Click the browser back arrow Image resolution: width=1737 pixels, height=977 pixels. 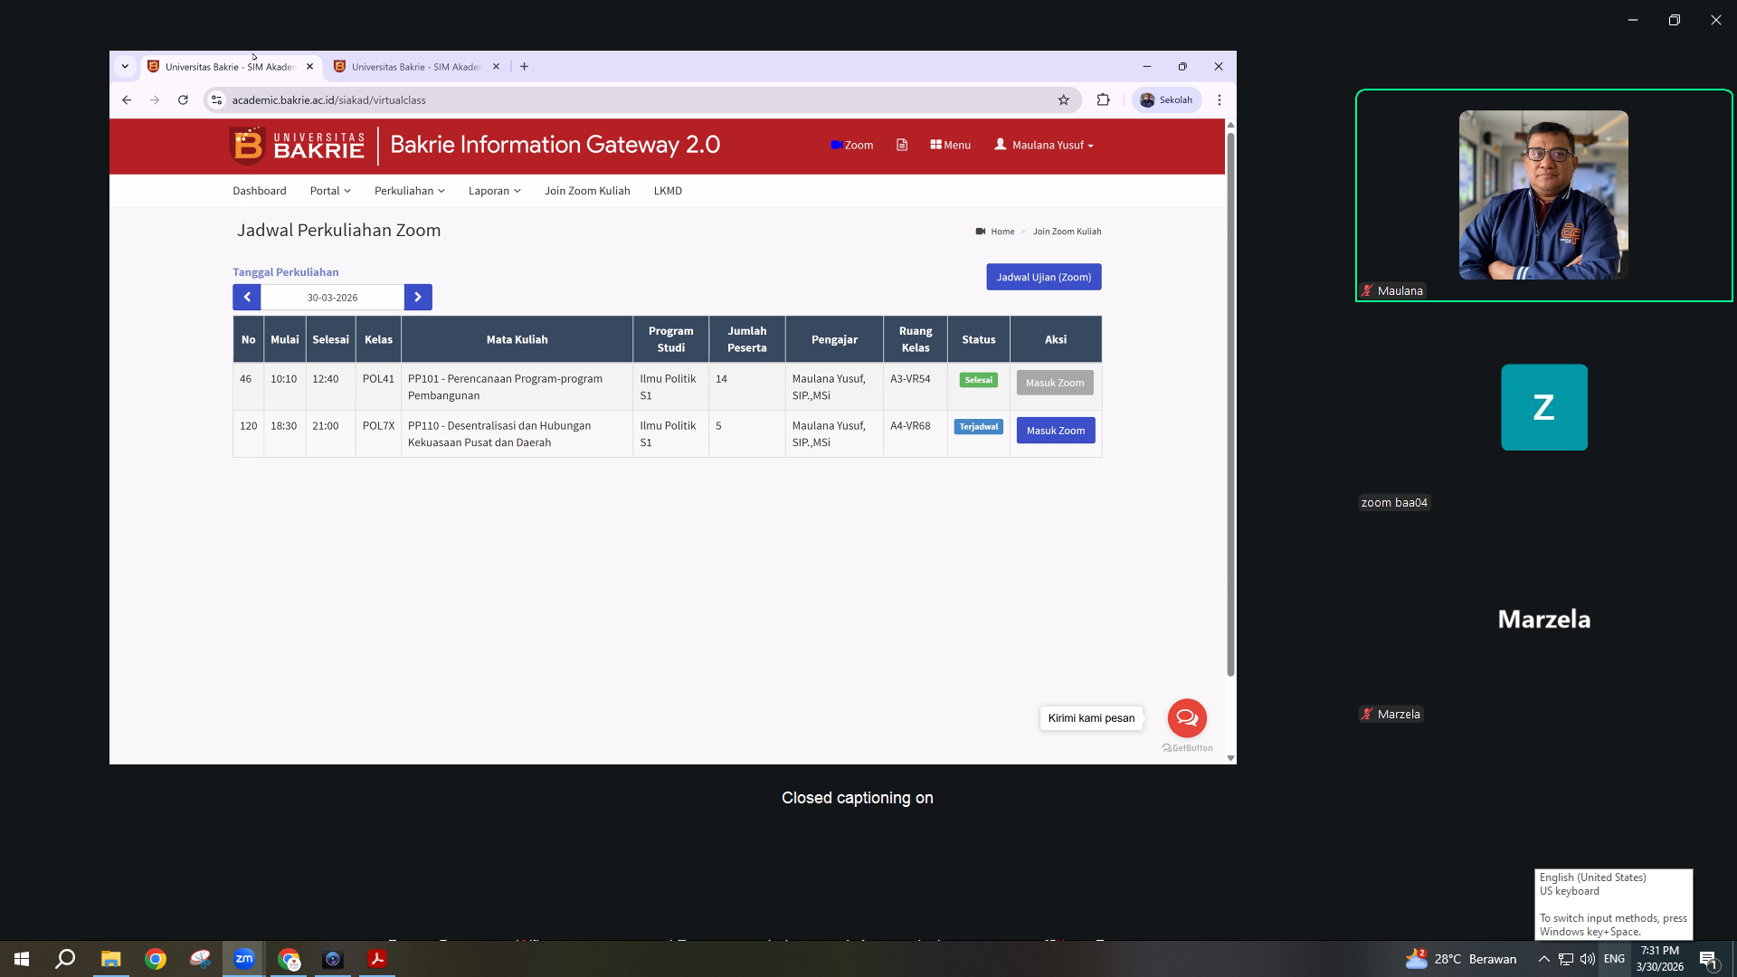(x=127, y=100)
